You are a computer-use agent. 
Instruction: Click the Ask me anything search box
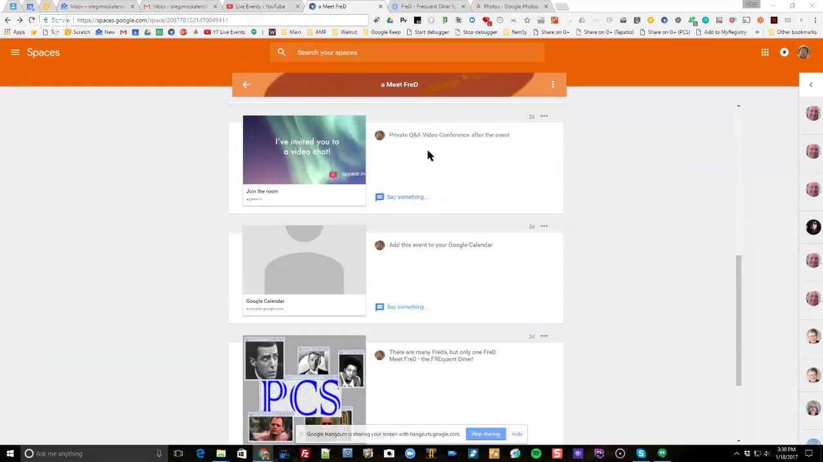(x=95, y=454)
